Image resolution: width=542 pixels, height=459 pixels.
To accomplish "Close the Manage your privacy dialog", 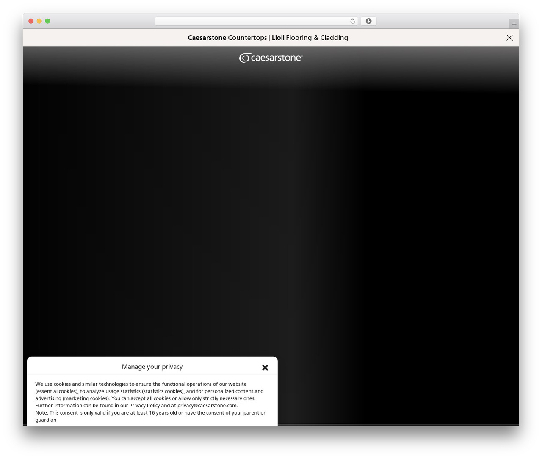I will 265,368.
